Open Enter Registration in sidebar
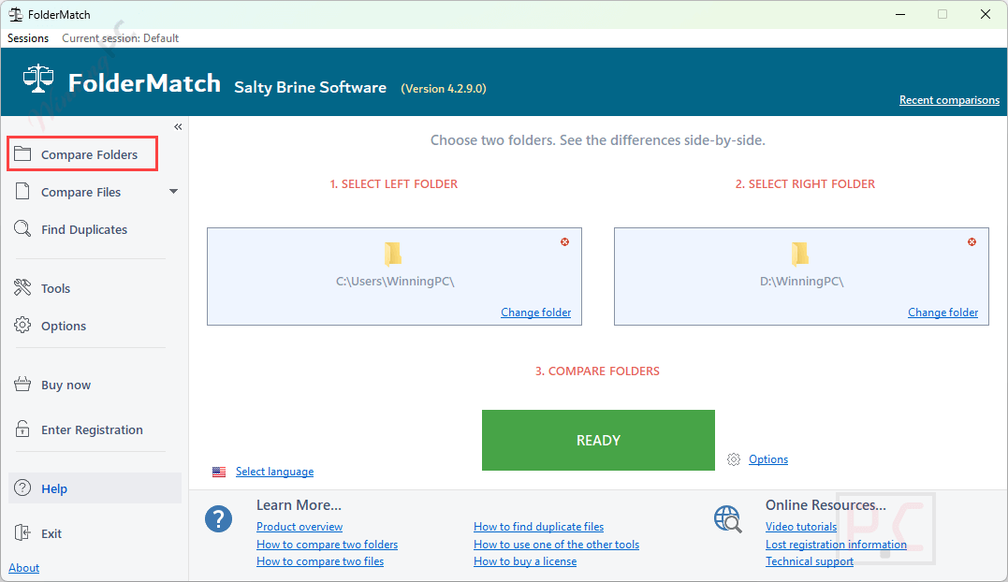The image size is (1008, 582). 92,429
